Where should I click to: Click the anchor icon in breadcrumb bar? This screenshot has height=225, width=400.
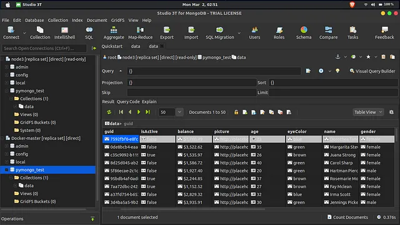[x=337, y=57]
